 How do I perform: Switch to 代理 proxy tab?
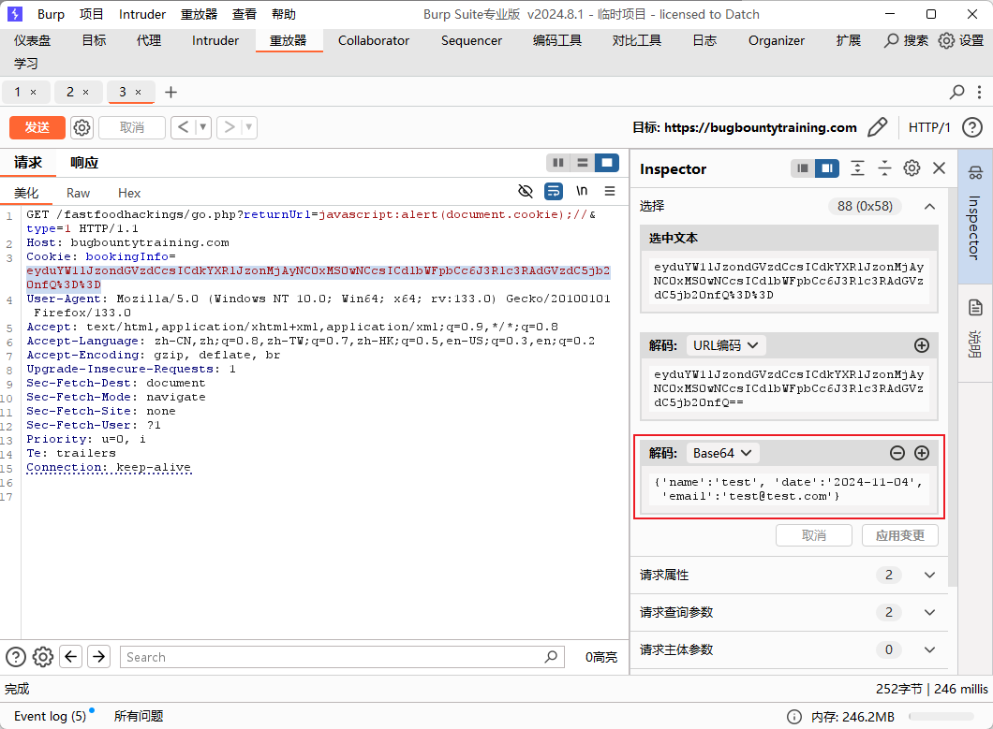tap(149, 40)
